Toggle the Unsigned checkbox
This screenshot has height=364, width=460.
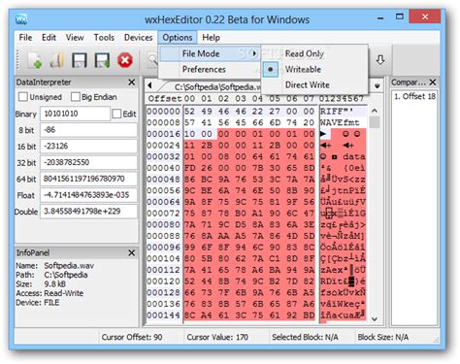click(x=23, y=97)
